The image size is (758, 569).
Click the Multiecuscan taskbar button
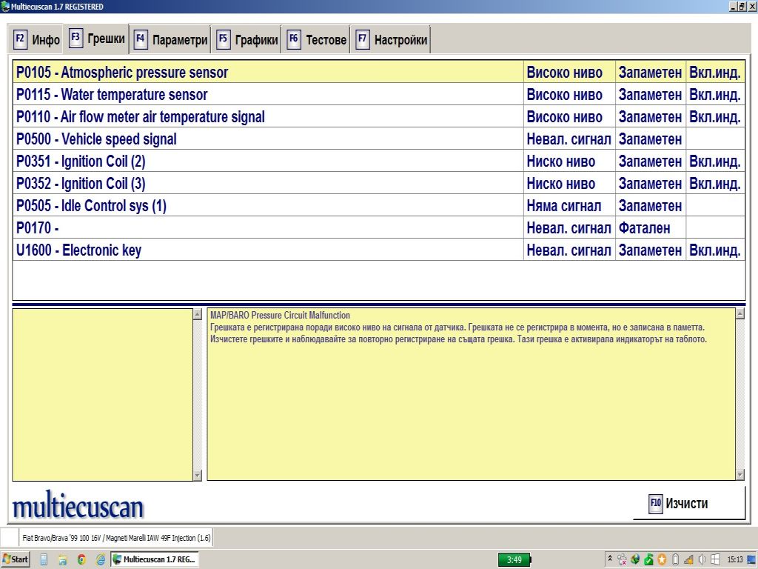click(x=155, y=559)
